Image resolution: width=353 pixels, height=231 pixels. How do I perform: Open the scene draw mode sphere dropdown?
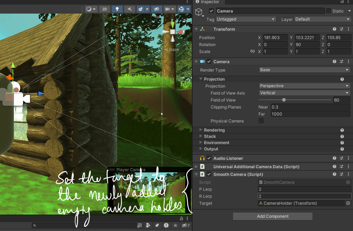tap(91, 9)
